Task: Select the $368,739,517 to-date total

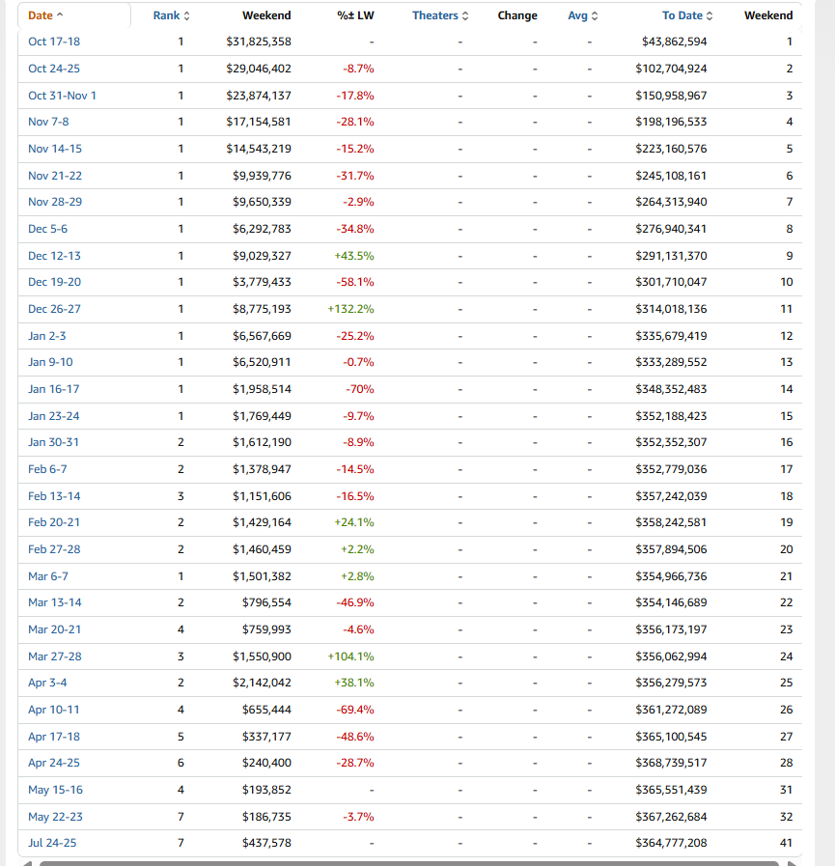Action: click(671, 762)
